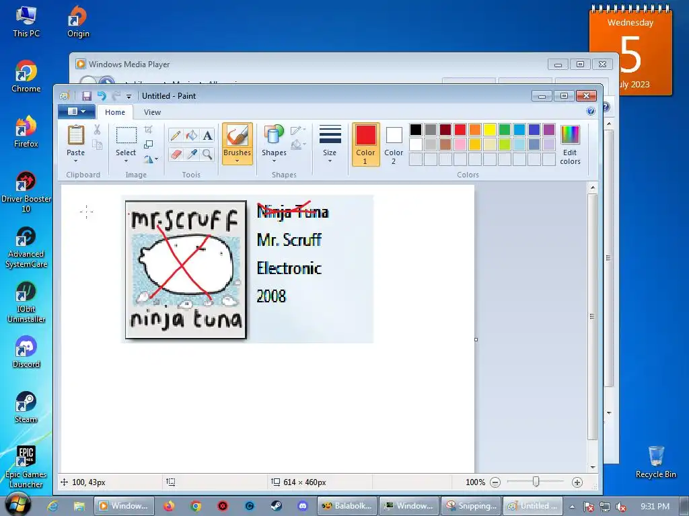Choose the pink (rose) swatch

coord(460,144)
